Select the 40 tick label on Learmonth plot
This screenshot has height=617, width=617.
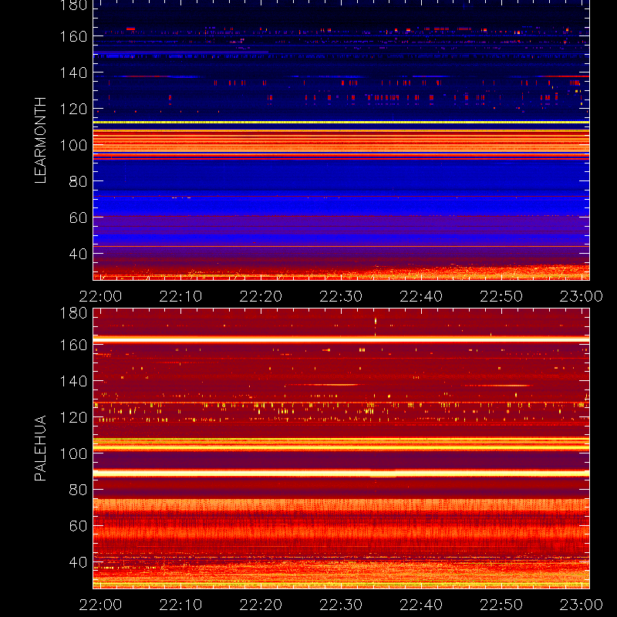pyautogui.click(x=78, y=254)
